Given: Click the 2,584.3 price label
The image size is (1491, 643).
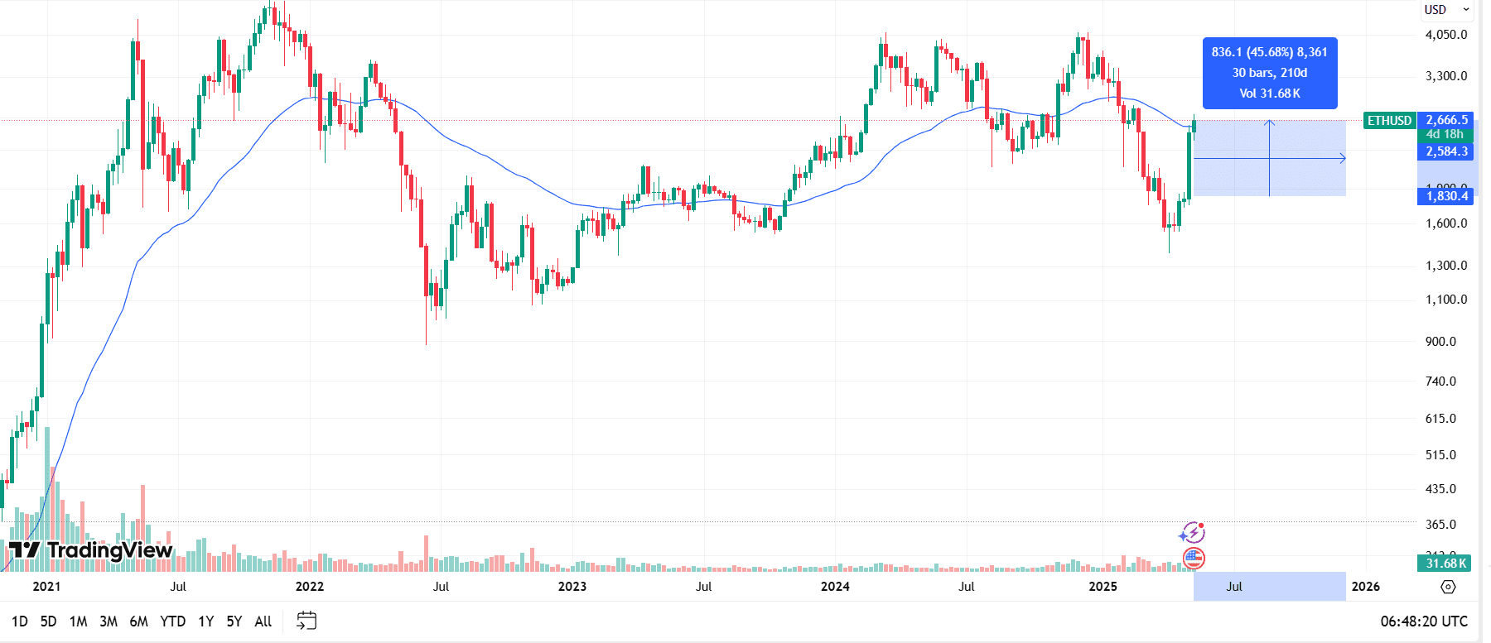Looking at the screenshot, I should [1445, 151].
